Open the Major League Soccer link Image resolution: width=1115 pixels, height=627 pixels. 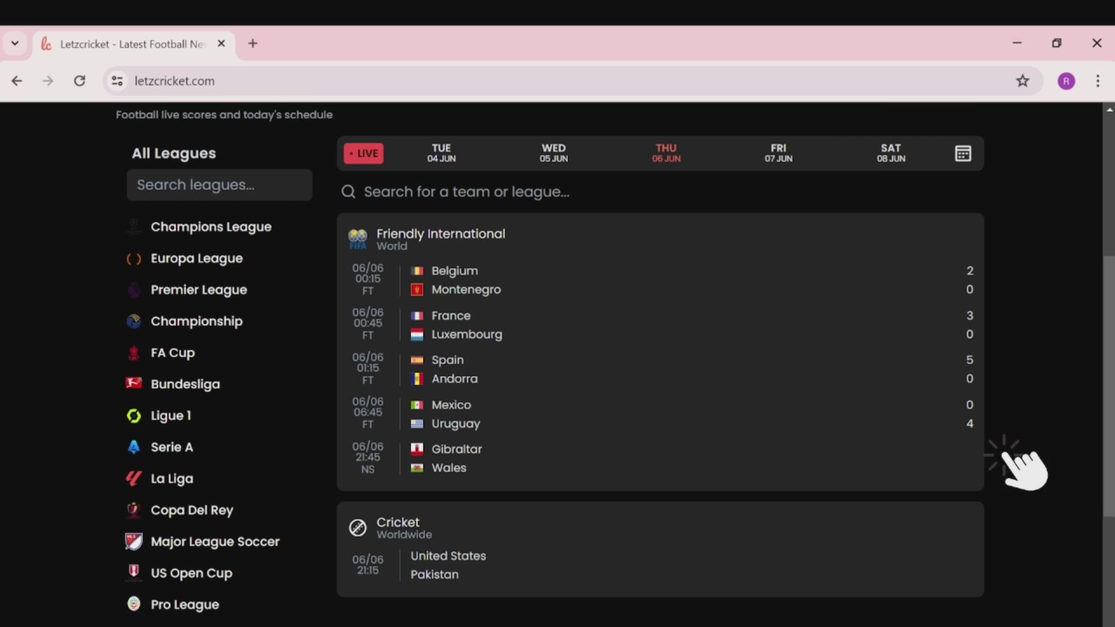tap(215, 542)
